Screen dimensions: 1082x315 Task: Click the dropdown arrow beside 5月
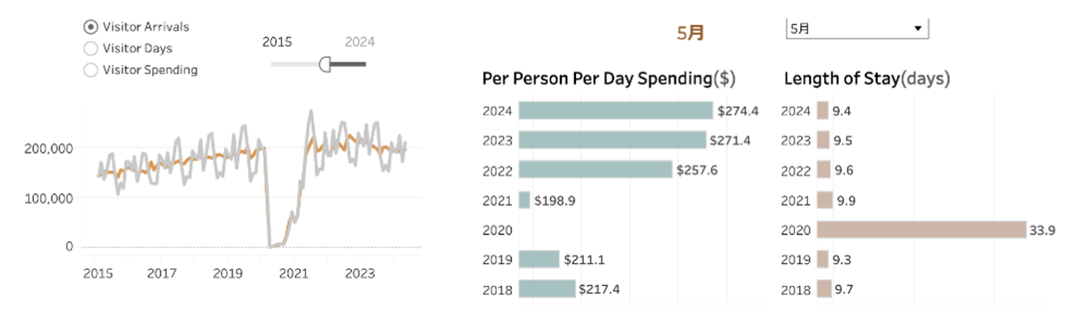pyautogui.click(x=918, y=29)
